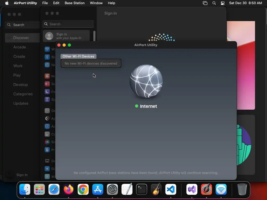Open Finder from the Dock
The image size is (267, 200).
tap(25, 189)
